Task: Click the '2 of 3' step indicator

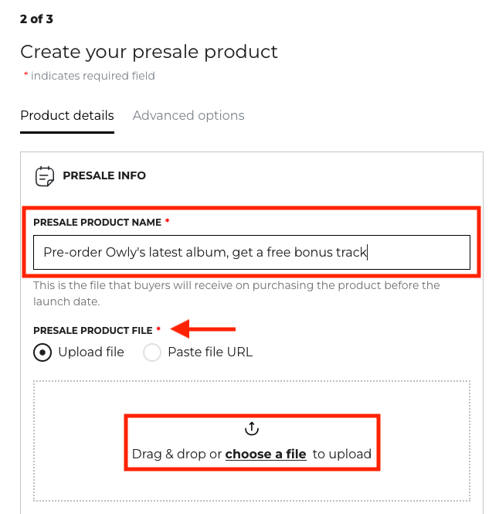Action: 37,19
